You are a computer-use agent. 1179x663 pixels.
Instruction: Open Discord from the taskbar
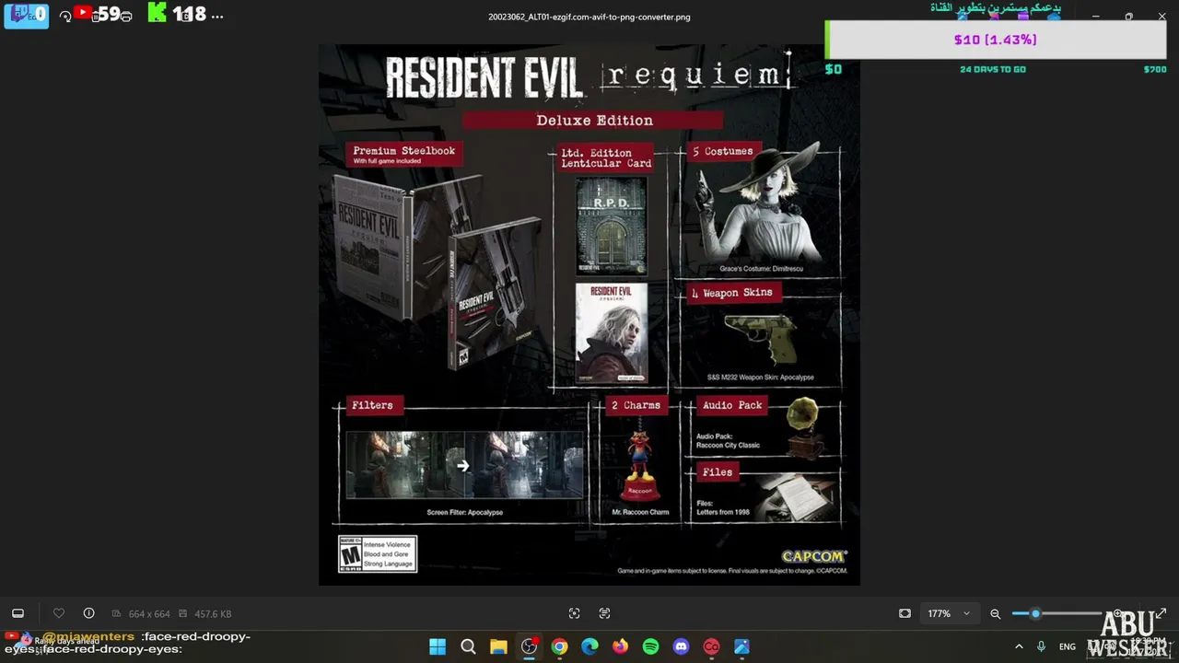pos(681,646)
